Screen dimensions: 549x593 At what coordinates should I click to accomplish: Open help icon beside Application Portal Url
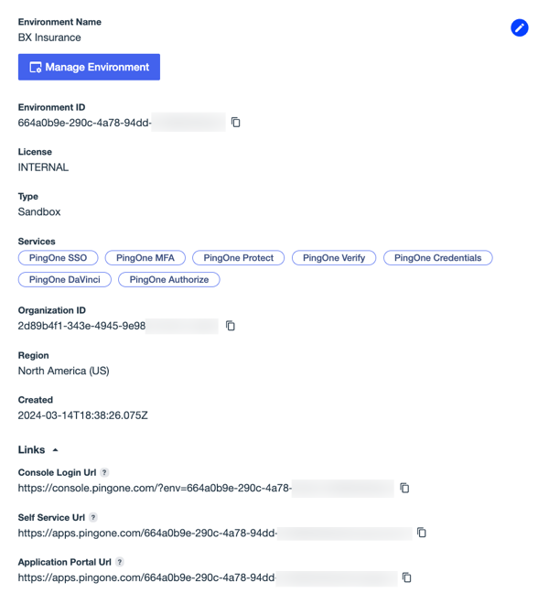pos(120,562)
